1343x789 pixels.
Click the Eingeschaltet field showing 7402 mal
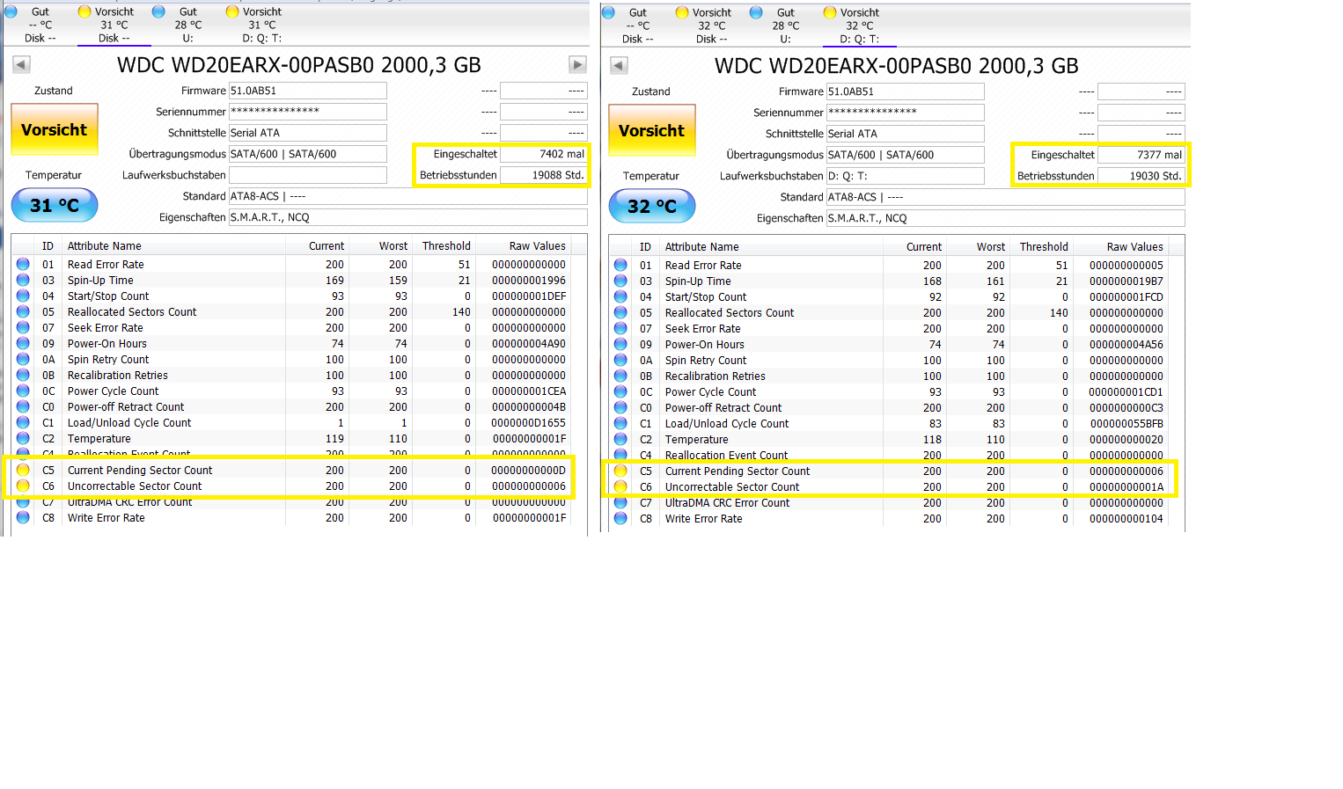click(x=544, y=154)
